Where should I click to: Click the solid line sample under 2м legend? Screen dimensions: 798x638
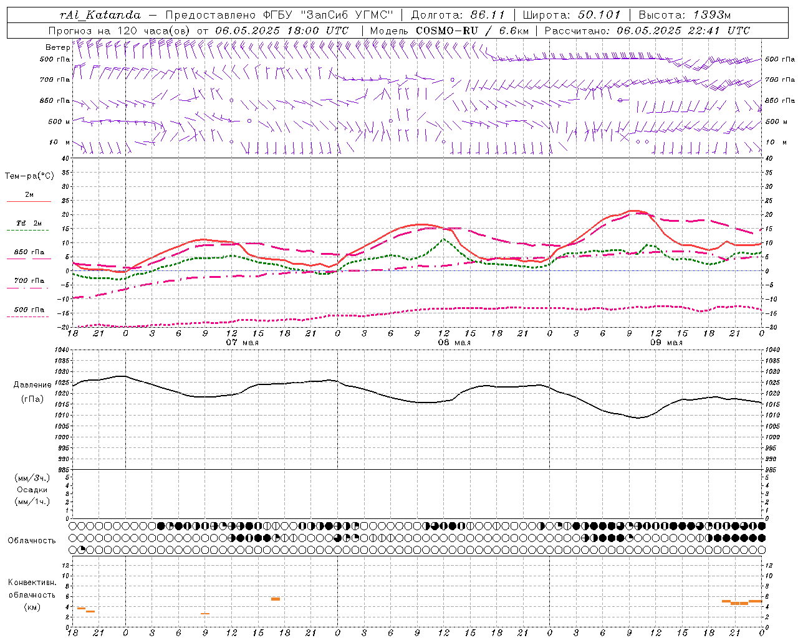pos(29,202)
